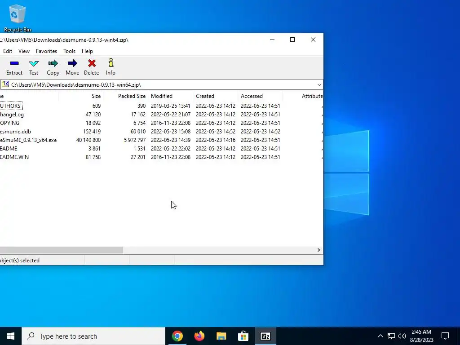Show hidden system tray icons
The width and height of the screenshot is (460, 345).
coord(380,336)
